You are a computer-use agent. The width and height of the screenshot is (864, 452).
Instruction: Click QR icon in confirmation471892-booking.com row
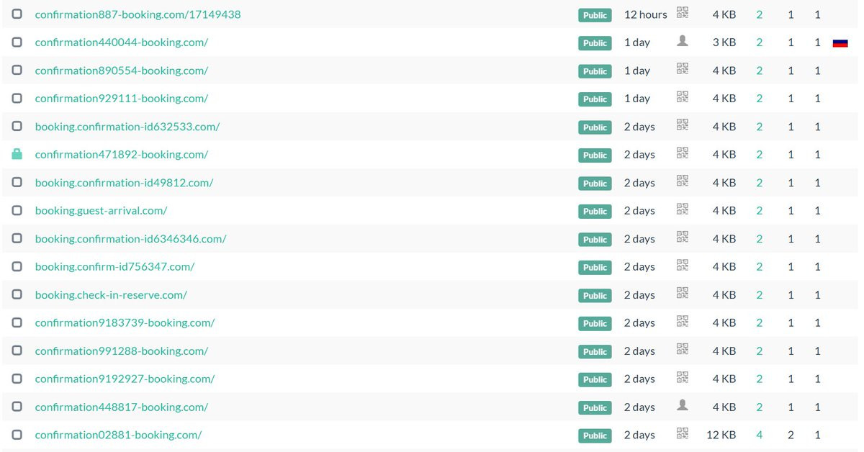point(683,153)
